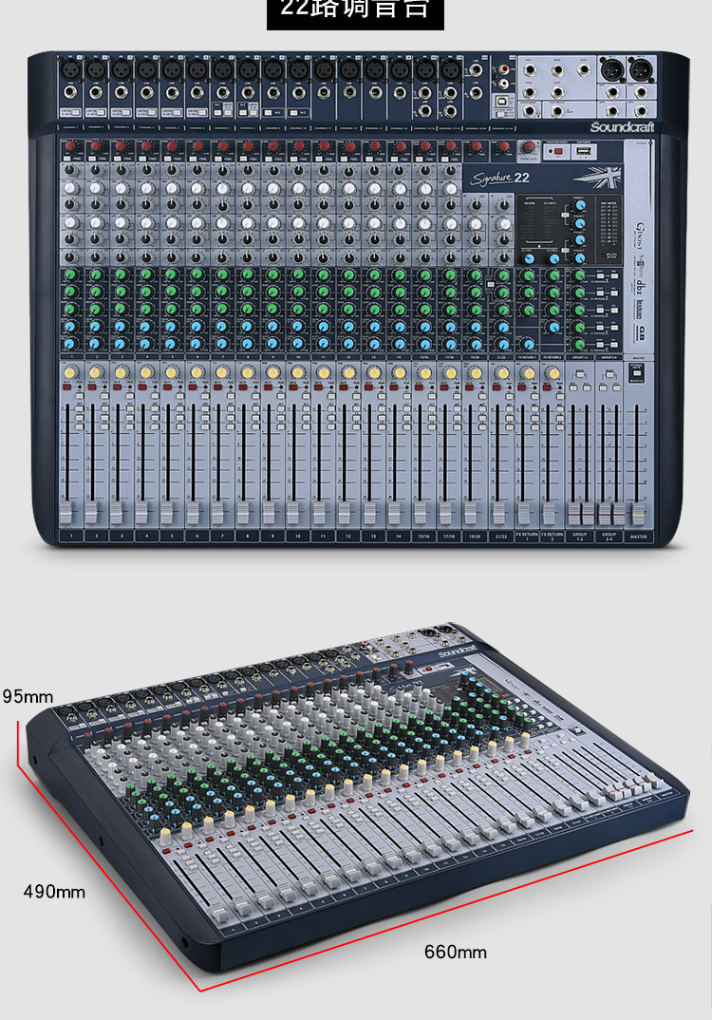The height and width of the screenshot is (1020, 712).
Task: Click the channel 1 fader in top view
Action: 67,511
